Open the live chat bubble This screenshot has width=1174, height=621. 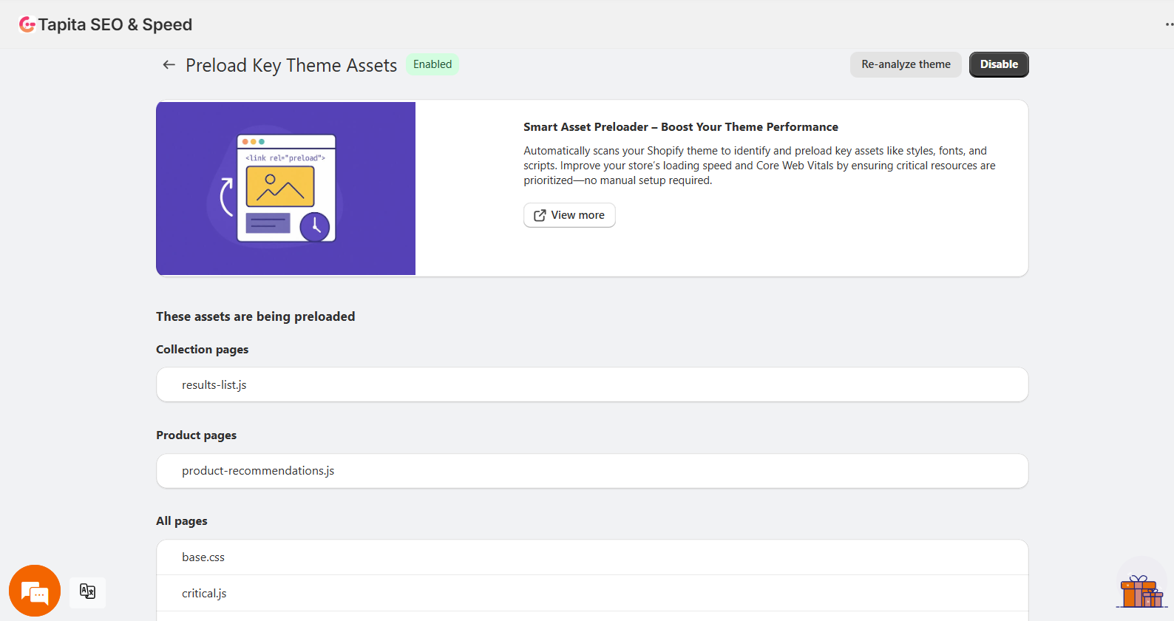(x=35, y=591)
